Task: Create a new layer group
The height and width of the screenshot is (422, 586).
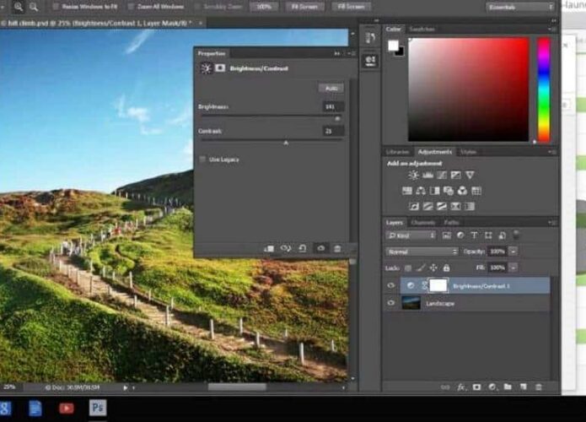Action: pos(508,387)
